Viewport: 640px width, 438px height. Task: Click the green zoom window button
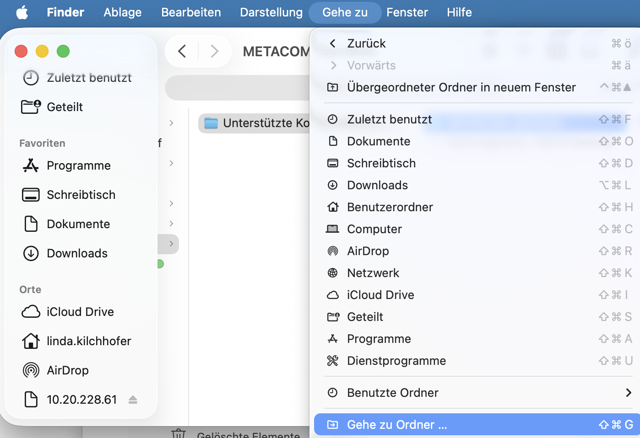(63, 51)
